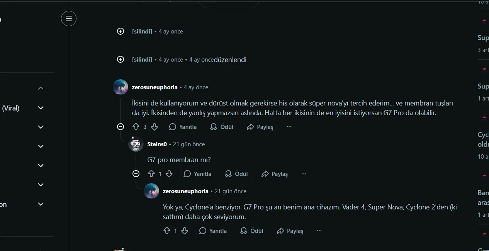Give Ödül award to Steins0's comment

pyautogui.click(x=236, y=174)
